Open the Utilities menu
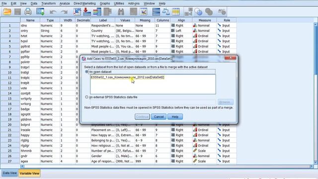The height and width of the screenshot is (179, 318). [119, 3]
